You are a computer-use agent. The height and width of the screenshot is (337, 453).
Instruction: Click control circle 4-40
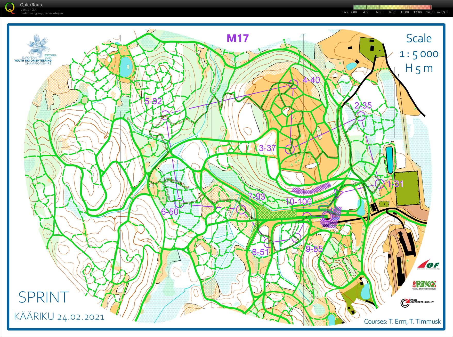point(293,84)
